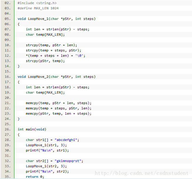Click the line number 02.
Viewport: 192px width, 179px height.
click(7, 3)
